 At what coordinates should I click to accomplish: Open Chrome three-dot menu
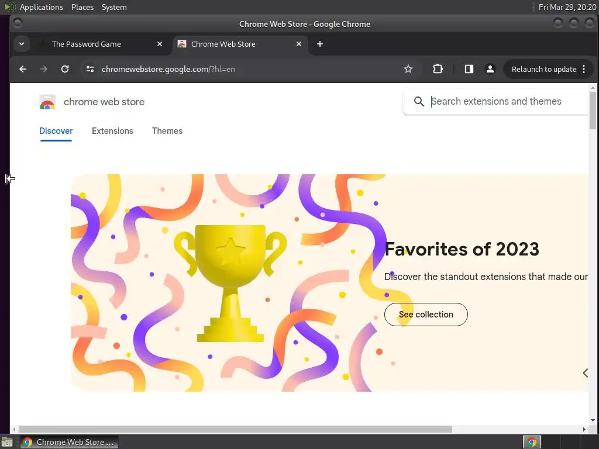click(x=584, y=69)
